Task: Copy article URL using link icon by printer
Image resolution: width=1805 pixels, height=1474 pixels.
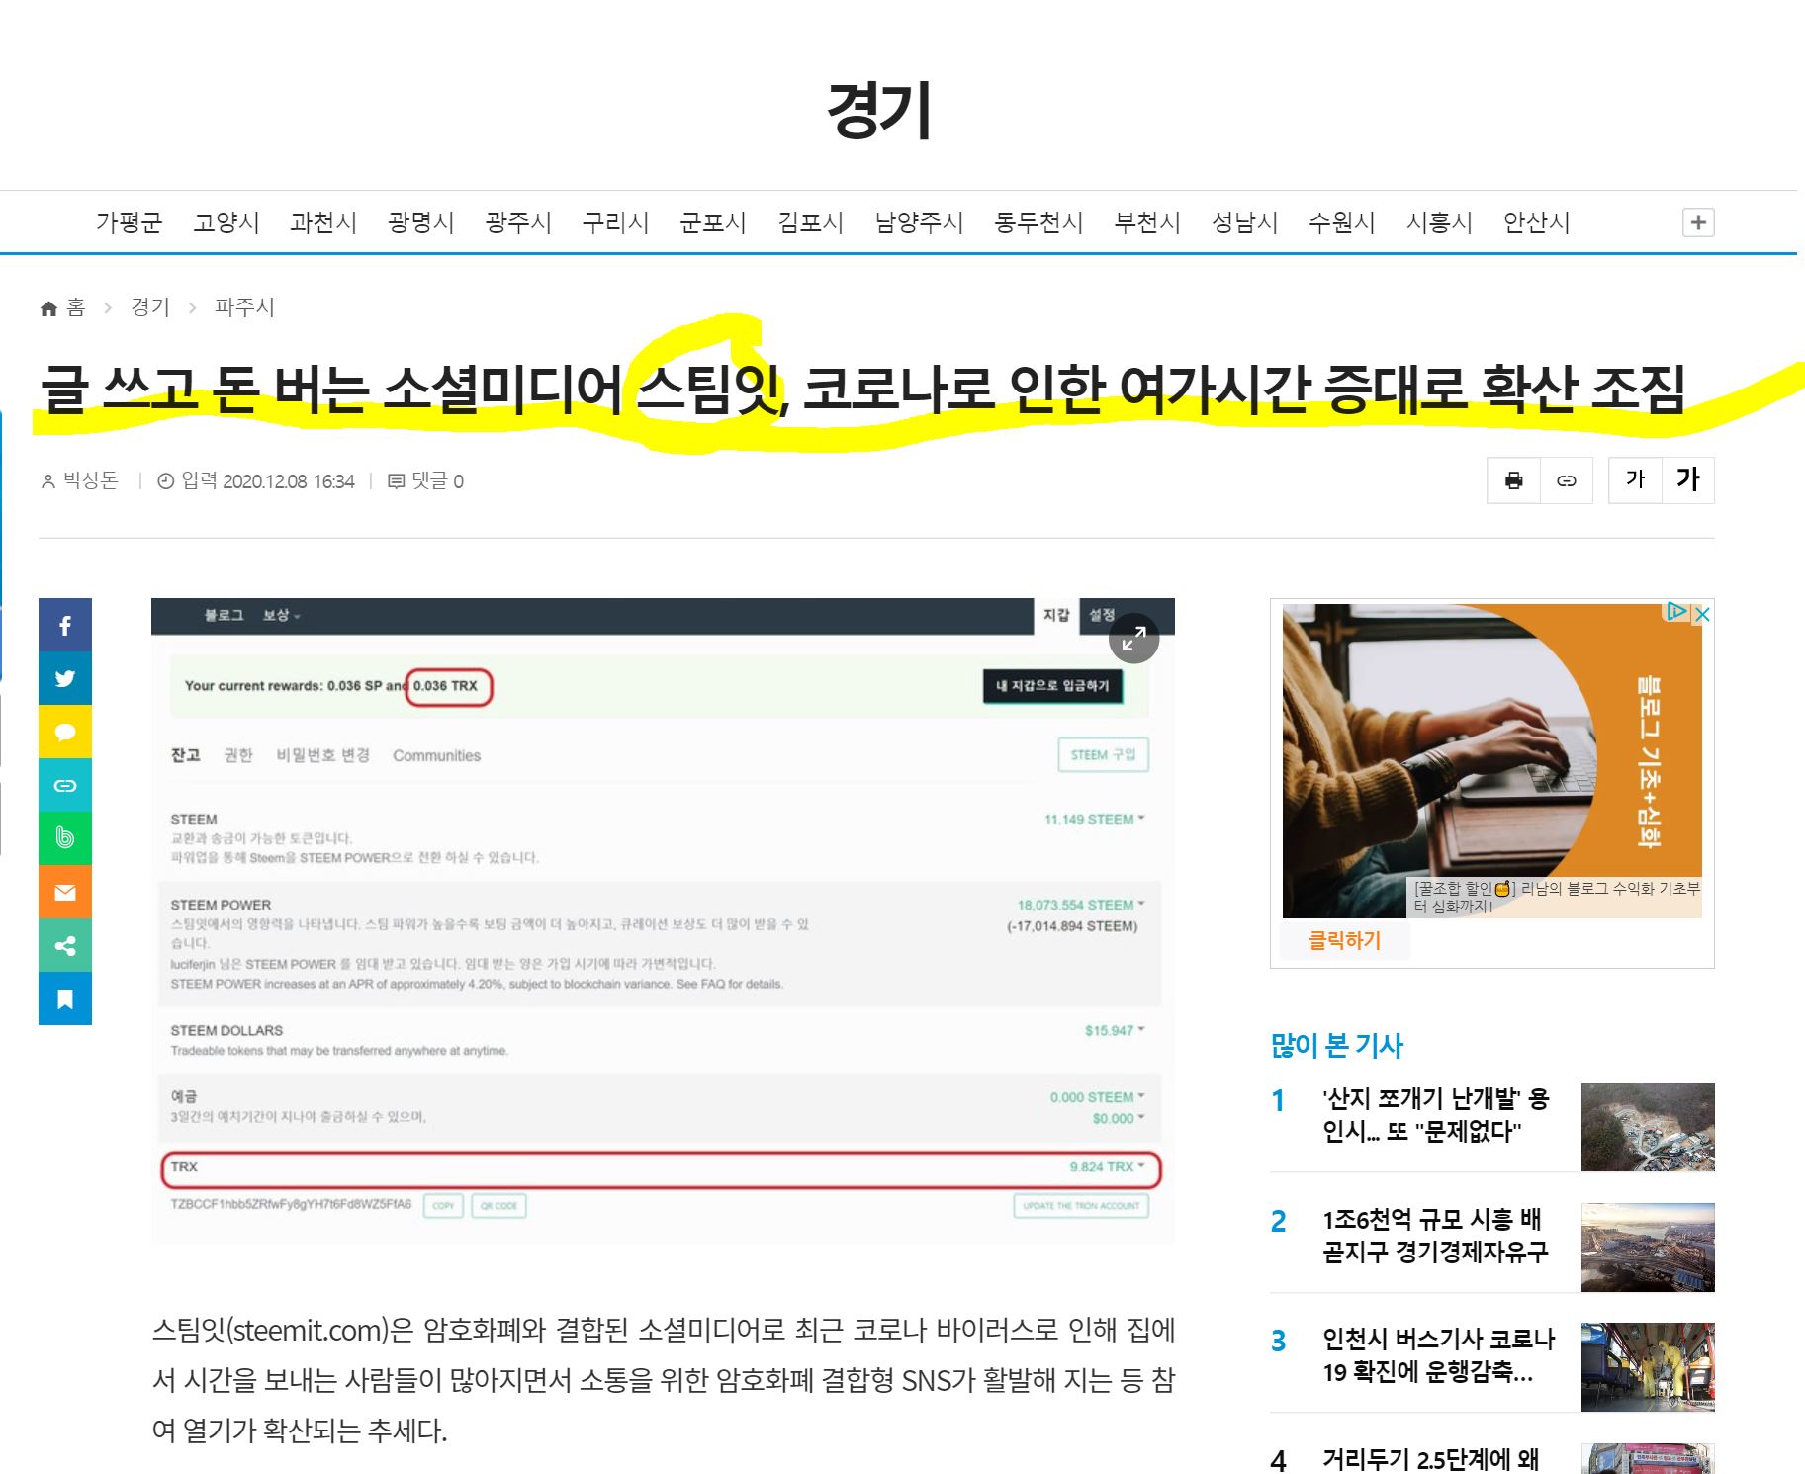Action: (1567, 480)
